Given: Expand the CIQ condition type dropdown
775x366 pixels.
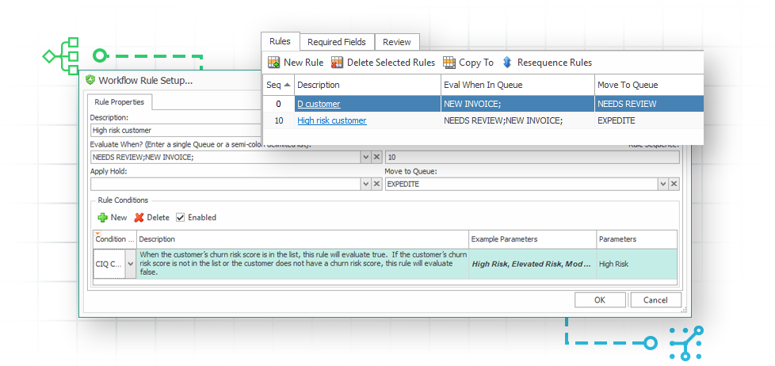Looking at the screenshot, I should click(131, 264).
